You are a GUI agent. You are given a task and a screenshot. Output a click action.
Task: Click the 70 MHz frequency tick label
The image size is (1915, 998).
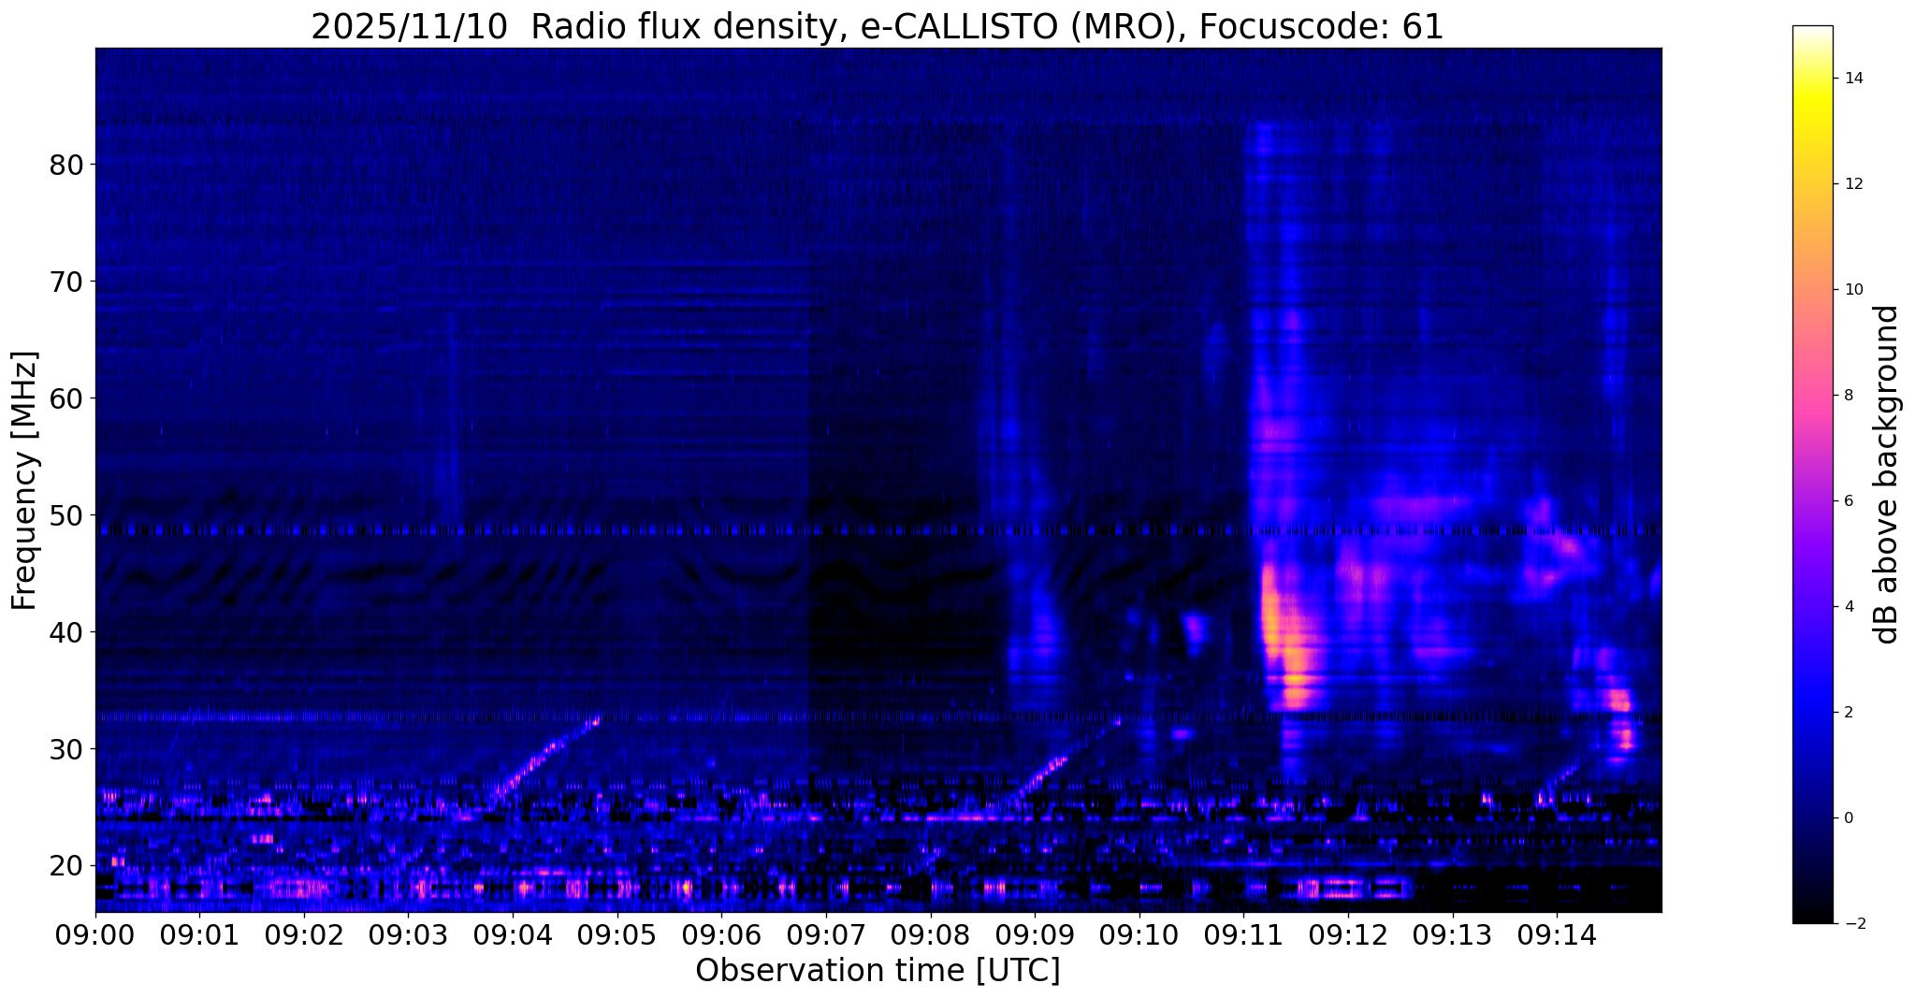66,282
